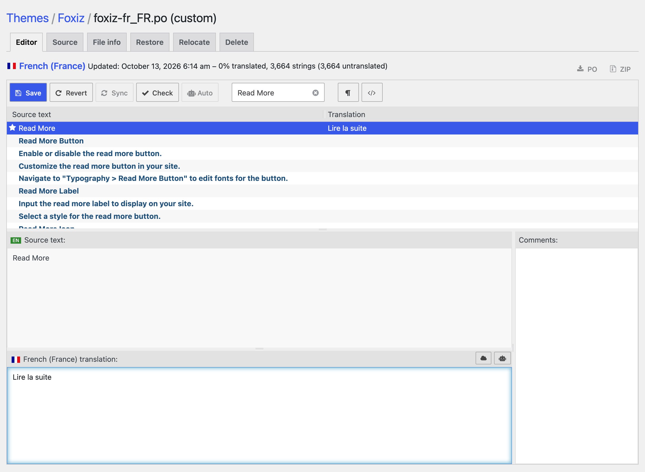This screenshot has height=472, width=645.
Task: Select the Read More Button string
Action: [x=322, y=141]
